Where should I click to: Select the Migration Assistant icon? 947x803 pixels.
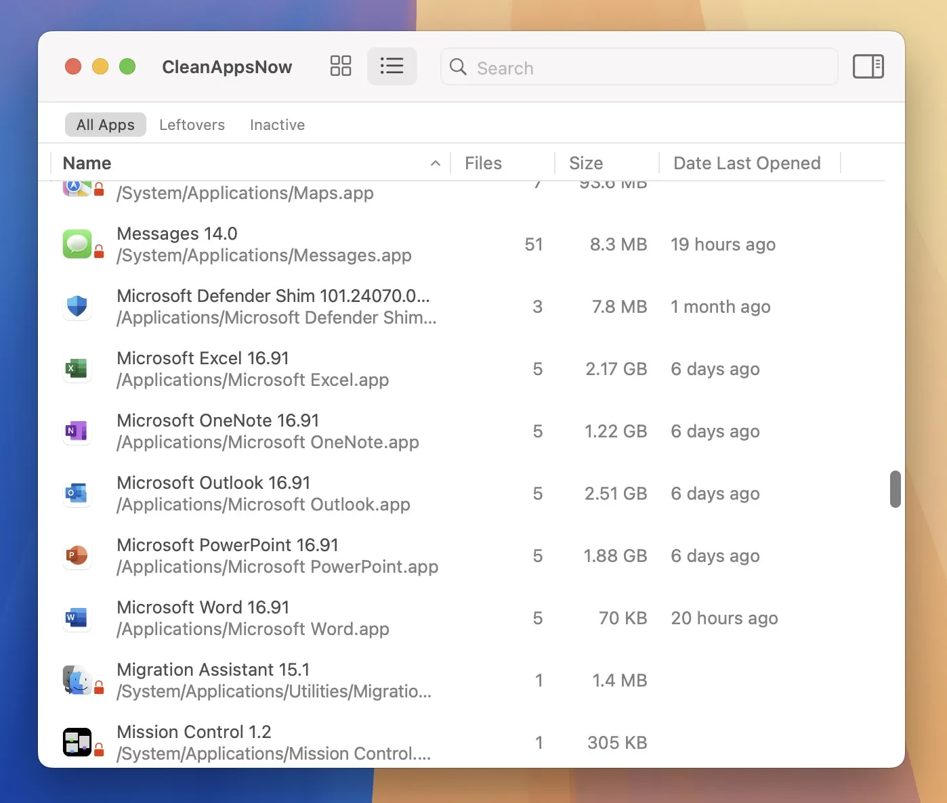[x=77, y=680]
